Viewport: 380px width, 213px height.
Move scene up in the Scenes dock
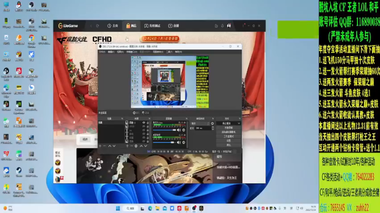coord(110,146)
